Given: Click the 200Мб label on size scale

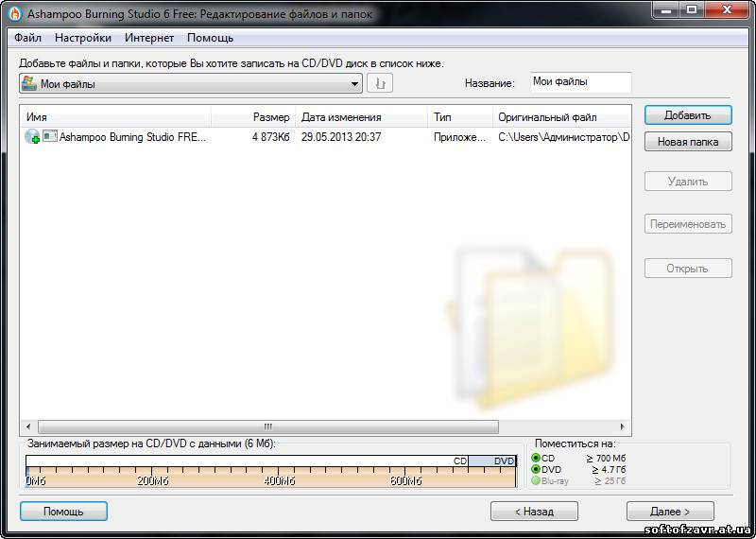Looking at the screenshot, I should pos(153,481).
